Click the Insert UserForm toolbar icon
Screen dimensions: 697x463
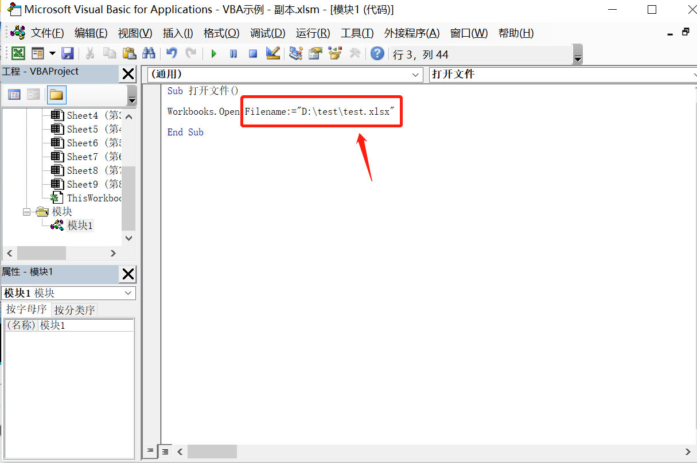click(38, 53)
